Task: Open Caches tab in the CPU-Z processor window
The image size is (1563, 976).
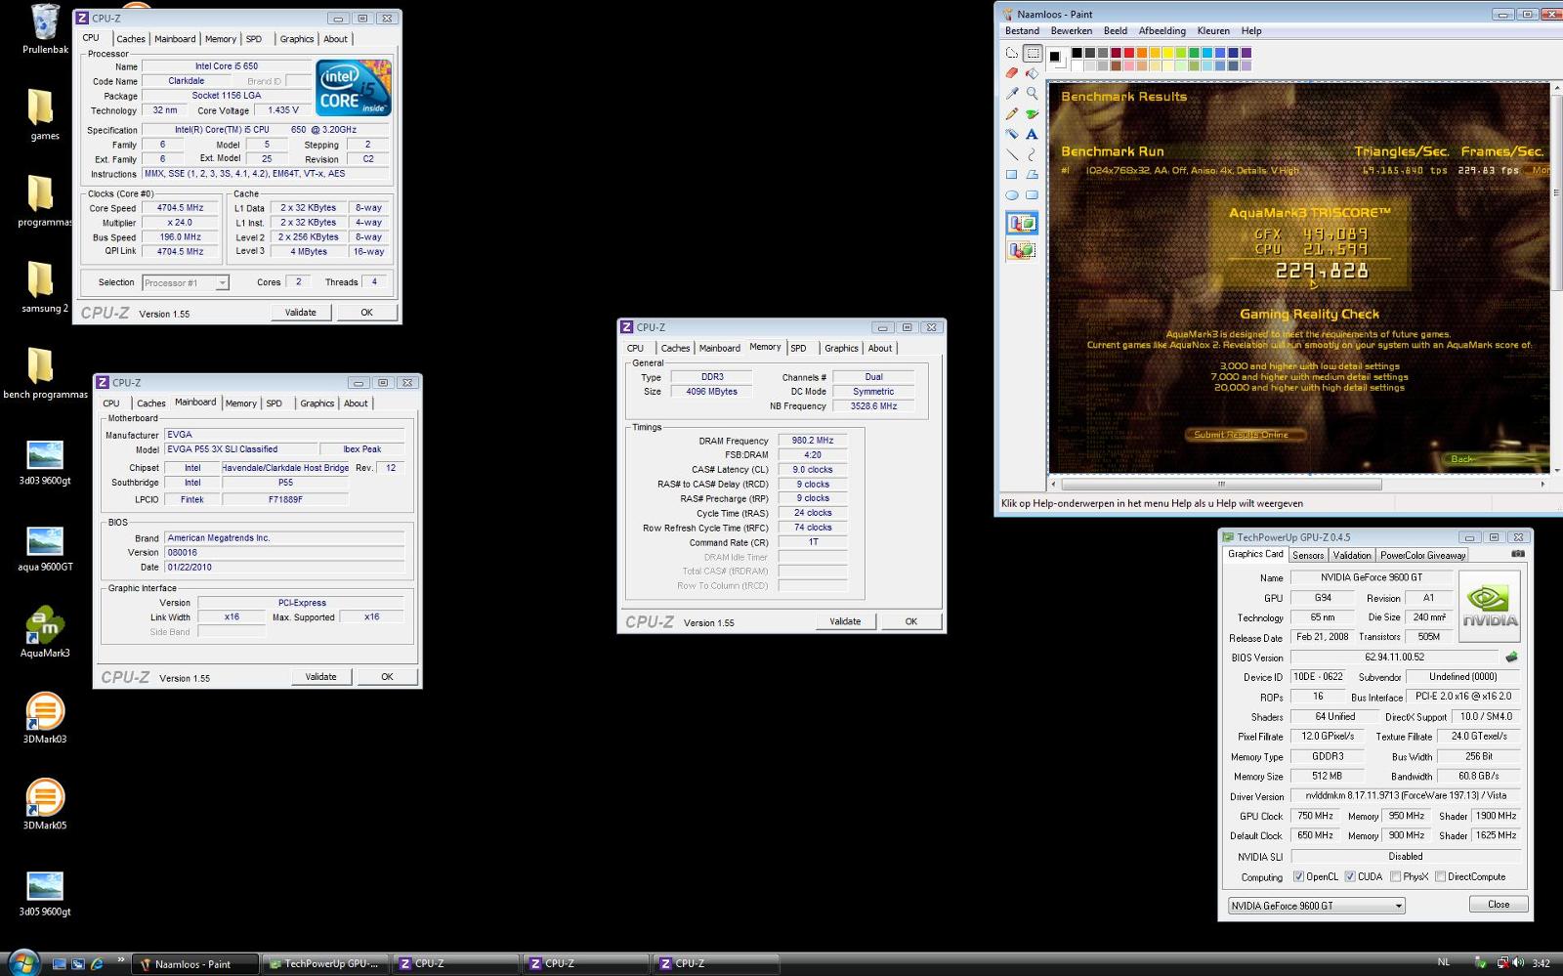Action: point(131,39)
